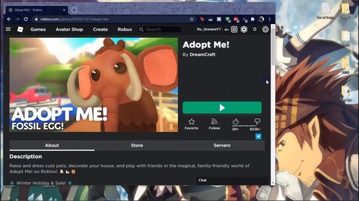
Task: Open the Roblox settings gear
Action: (x=265, y=29)
